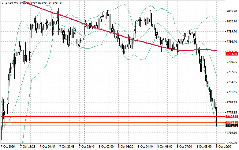The image size is (239, 150).
Task: Click the 7 Oct 20:45 time label
Action: click(x=47, y=147)
